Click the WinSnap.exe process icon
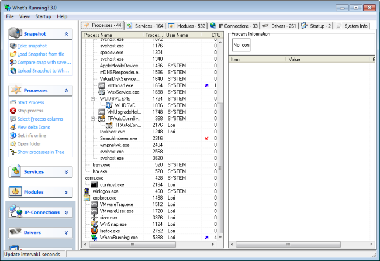The height and width of the screenshot is (261, 380). 94,224
